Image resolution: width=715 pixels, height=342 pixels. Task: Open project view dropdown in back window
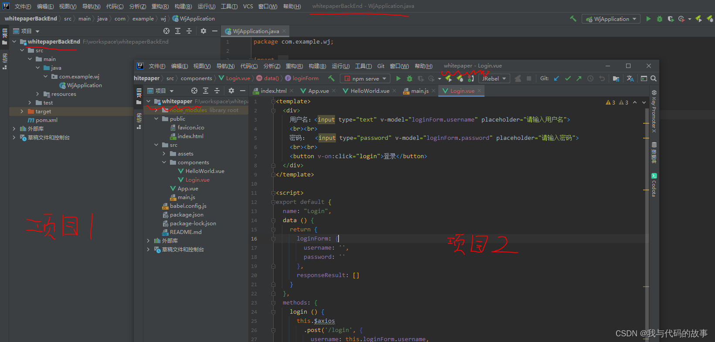point(27,31)
